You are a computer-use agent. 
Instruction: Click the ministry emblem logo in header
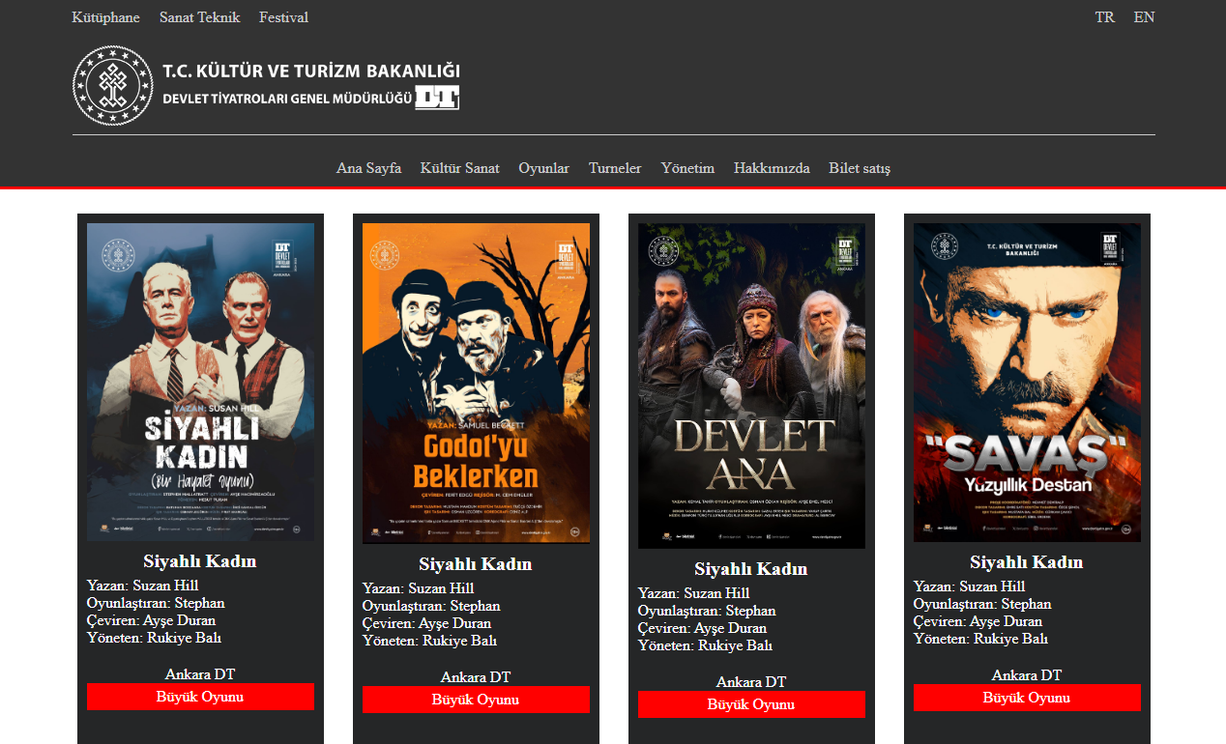click(113, 85)
